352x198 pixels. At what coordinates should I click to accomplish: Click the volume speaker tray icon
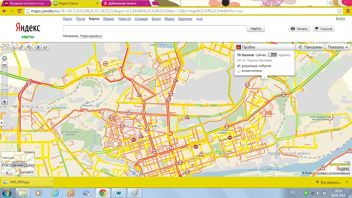(318, 193)
